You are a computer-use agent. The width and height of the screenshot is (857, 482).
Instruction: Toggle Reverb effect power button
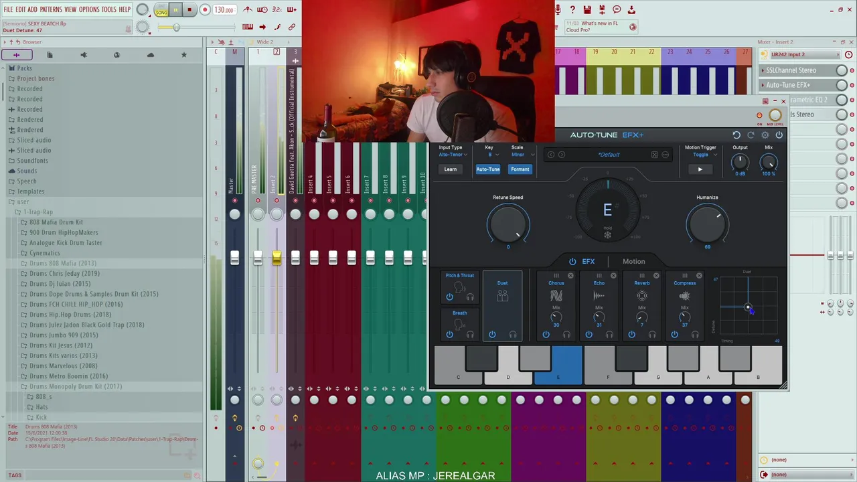[631, 335]
